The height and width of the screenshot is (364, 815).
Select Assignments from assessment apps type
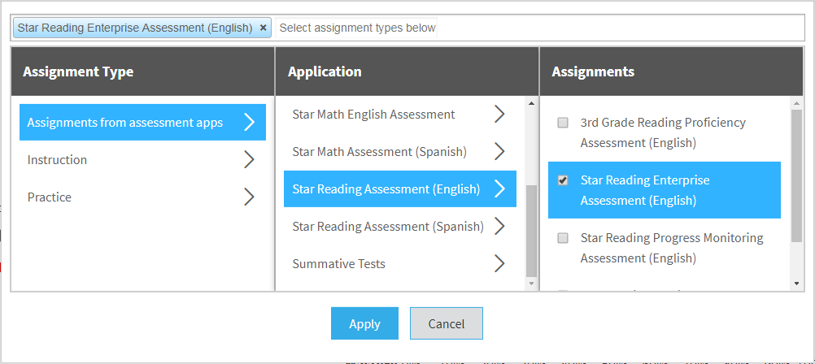click(x=143, y=123)
